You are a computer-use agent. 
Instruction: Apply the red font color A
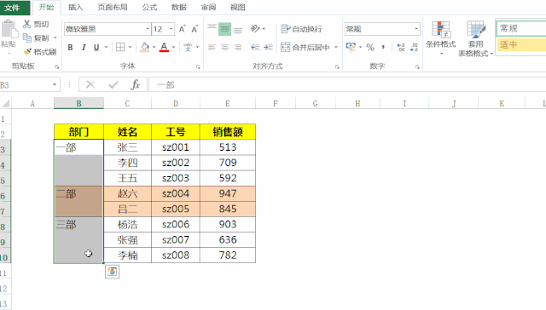point(164,47)
